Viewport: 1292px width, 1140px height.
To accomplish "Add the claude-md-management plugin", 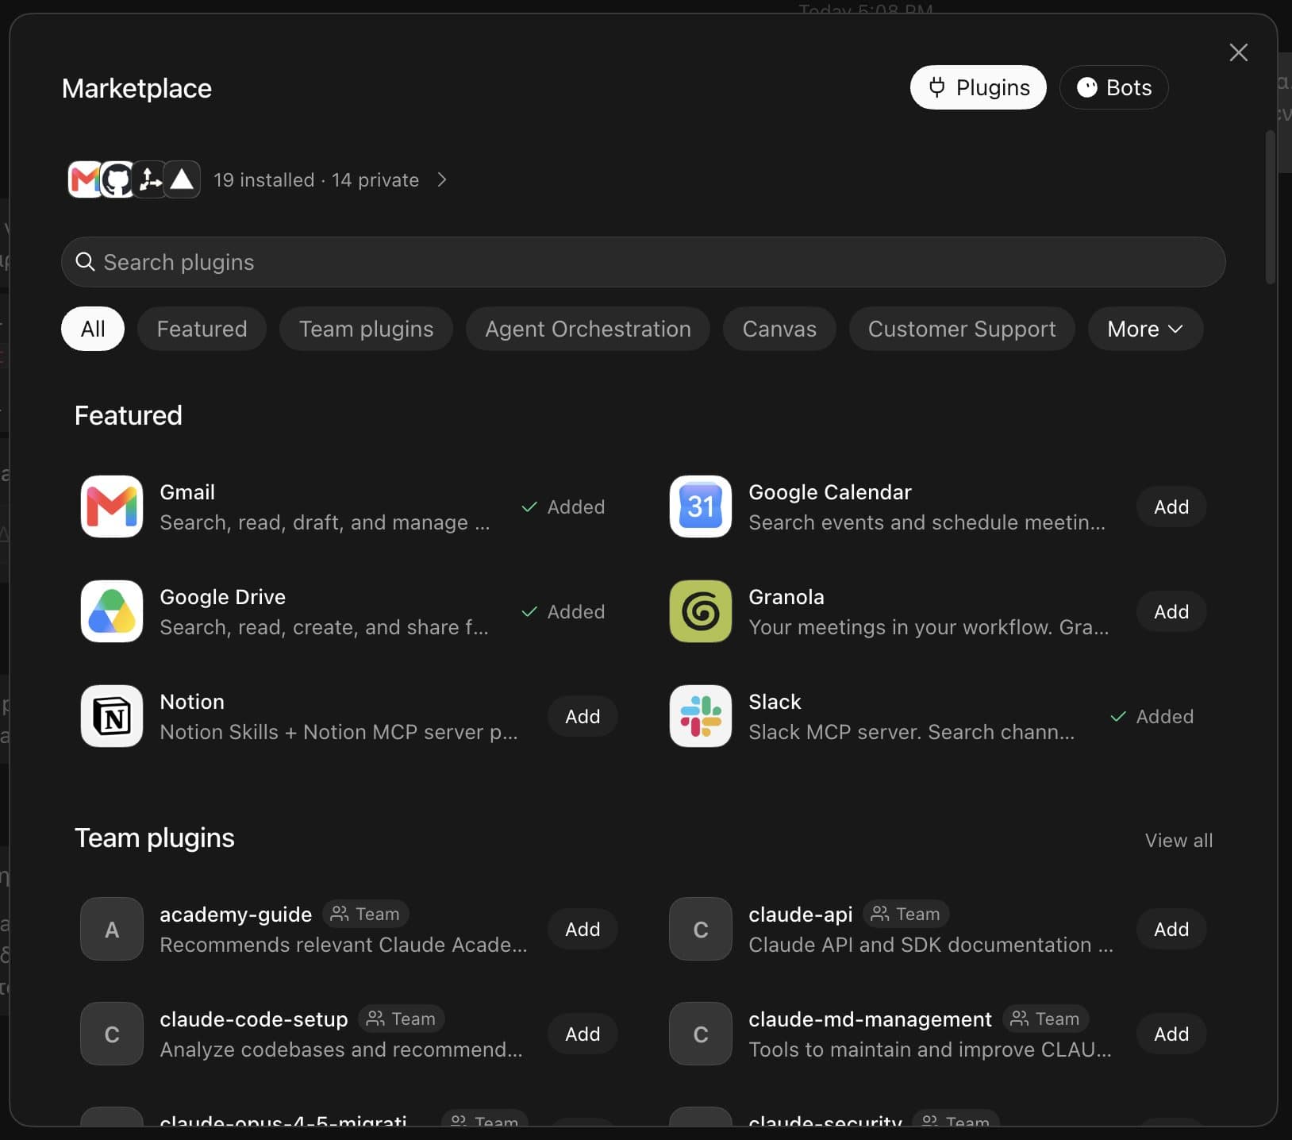I will coord(1171,1034).
